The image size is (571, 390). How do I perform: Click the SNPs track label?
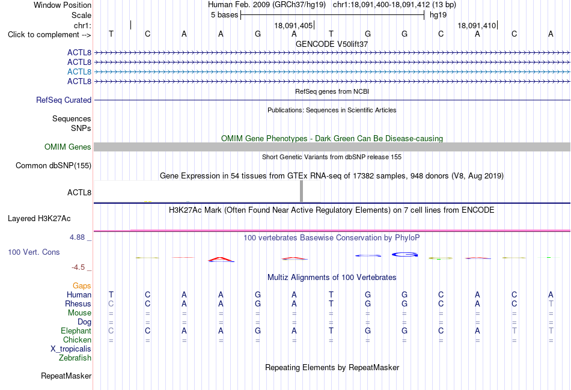pyautogui.click(x=81, y=128)
